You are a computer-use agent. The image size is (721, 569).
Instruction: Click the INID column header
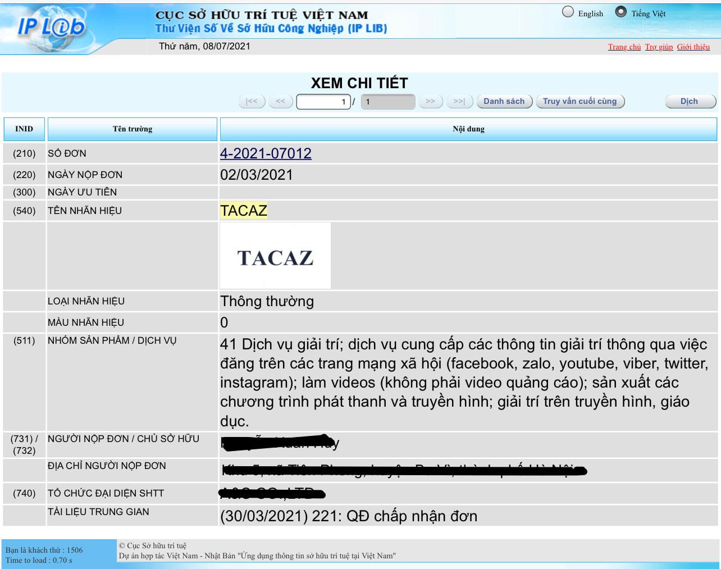[x=24, y=129]
